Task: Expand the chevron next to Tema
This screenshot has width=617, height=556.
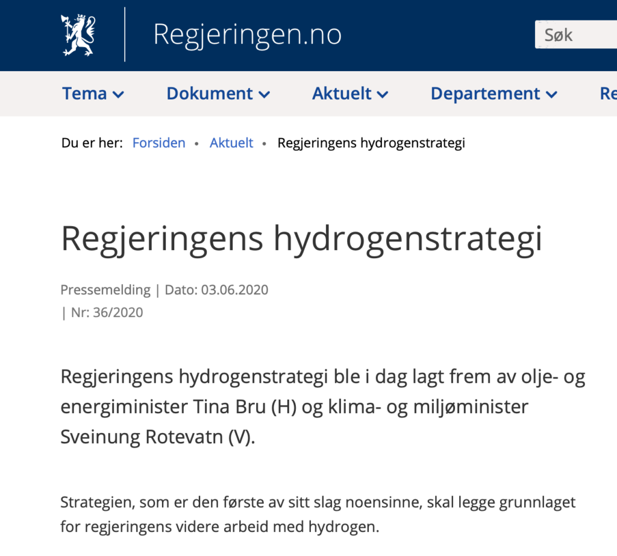Action: [x=118, y=95]
